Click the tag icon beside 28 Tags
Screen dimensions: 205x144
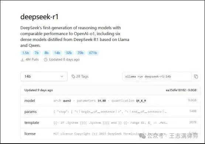[x=73, y=76]
